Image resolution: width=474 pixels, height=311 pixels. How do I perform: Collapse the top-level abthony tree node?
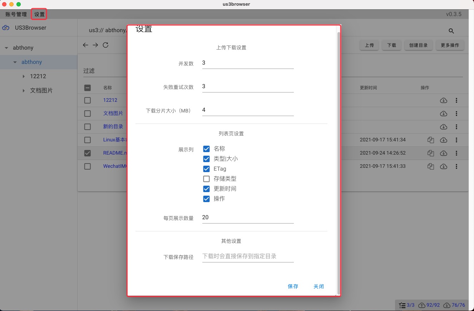[6, 48]
